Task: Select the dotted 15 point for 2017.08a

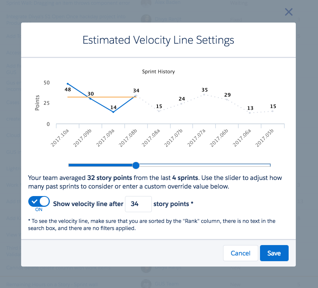Action: [x=159, y=111]
